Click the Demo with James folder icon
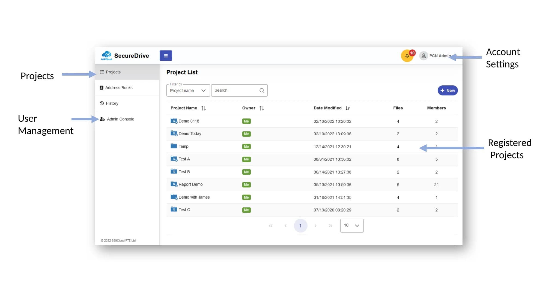 tap(174, 197)
